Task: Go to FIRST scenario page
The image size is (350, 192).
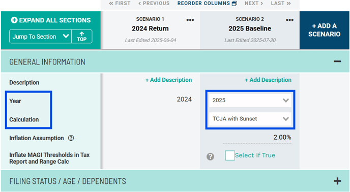Action: pos(120,4)
